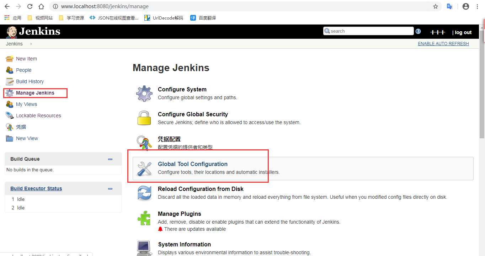Viewport: 485px width, 256px height.
Task: Open the System Information link
Action: click(184, 244)
